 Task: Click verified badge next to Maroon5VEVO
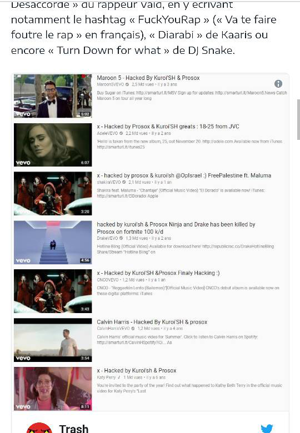pos(127,84)
